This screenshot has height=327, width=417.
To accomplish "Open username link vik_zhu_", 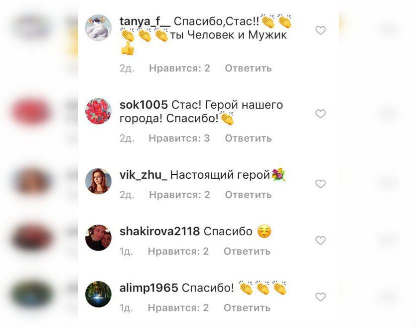I will (143, 175).
